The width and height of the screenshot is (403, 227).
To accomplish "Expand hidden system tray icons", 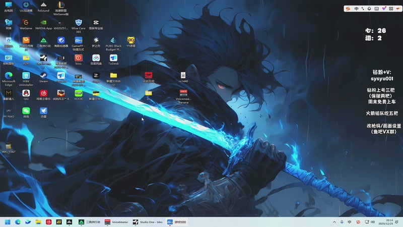I will point(334,222).
